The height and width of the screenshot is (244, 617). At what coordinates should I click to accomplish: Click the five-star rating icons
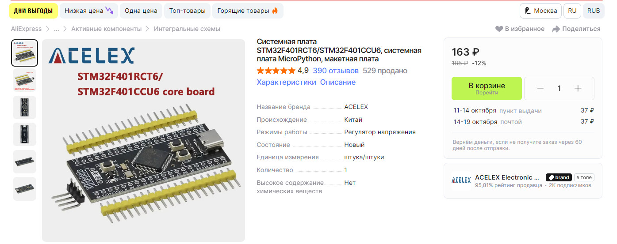pyautogui.click(x=276, y=71)
